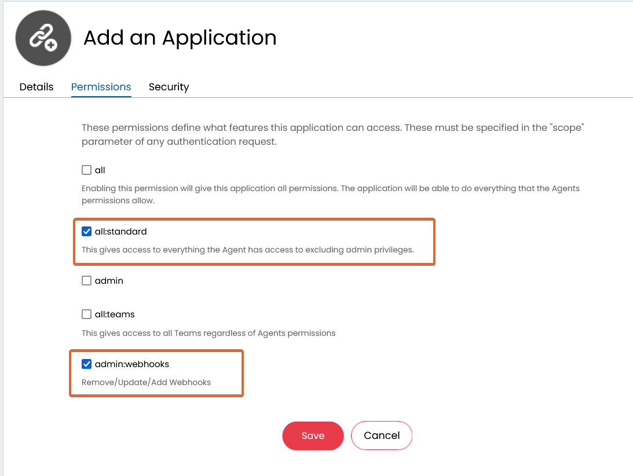The width and height of the screenshot is (633, 476).
Task: Enable the "all" permission checkbox
Action: 87,170
